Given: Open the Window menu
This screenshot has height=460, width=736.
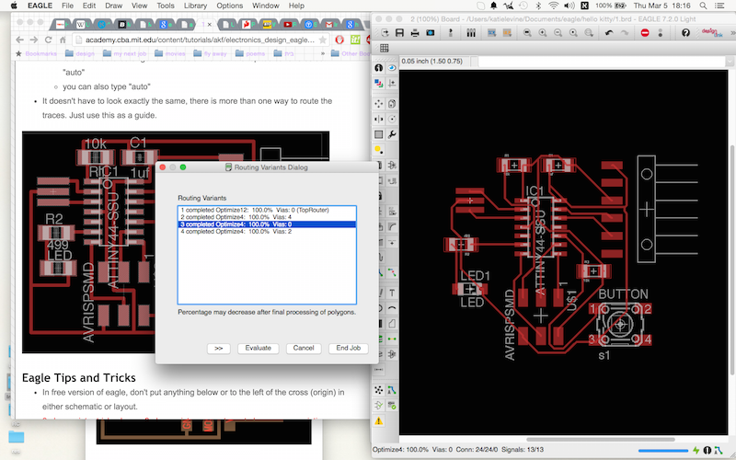Looking at the screenshot, I should [266, 6].
